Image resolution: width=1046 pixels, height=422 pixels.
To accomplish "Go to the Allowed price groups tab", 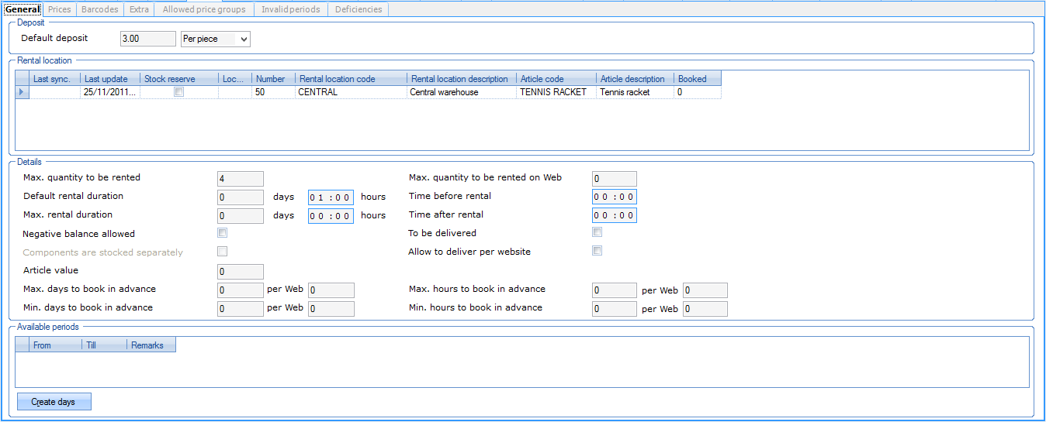I will (x=204, y=9).
